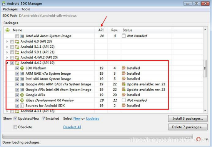The image size is (212, 147).
Task: Click the Deselect All link
Action: click(72, 127)
